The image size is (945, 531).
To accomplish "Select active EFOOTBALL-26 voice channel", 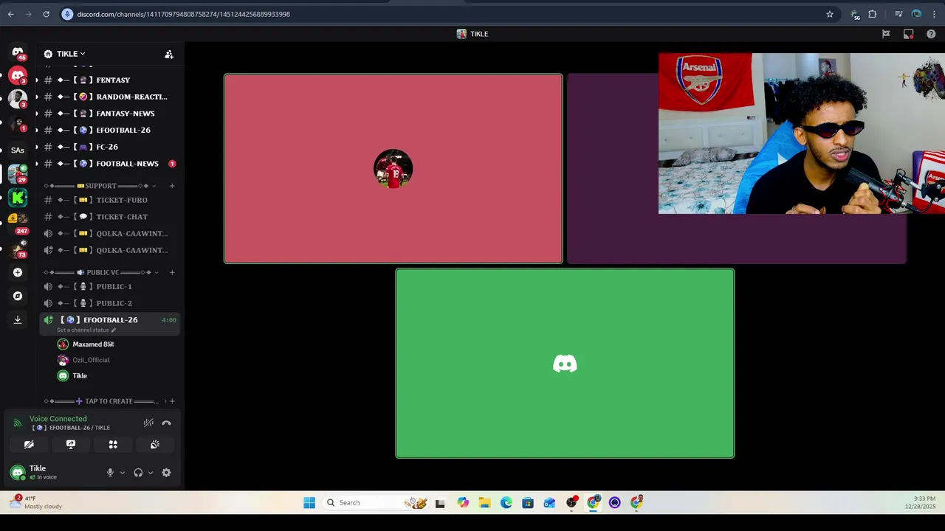I will (109, 320).
